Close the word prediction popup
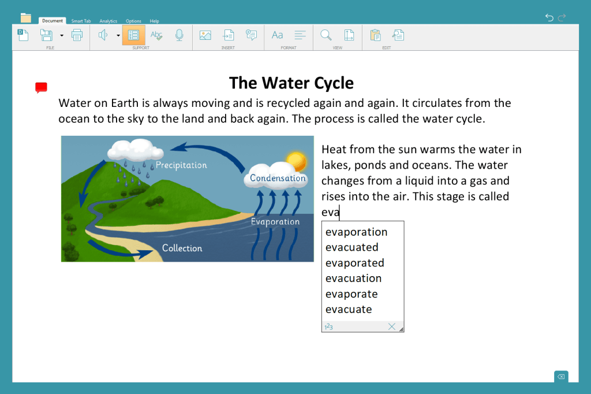 (392, 327)
